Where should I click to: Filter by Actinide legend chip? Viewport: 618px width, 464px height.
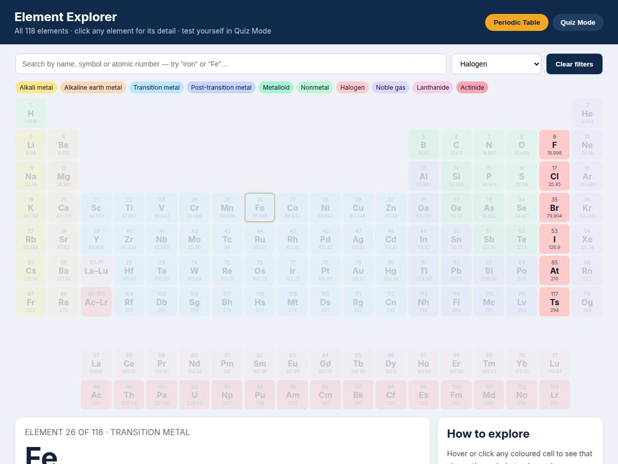pos(472,88)
